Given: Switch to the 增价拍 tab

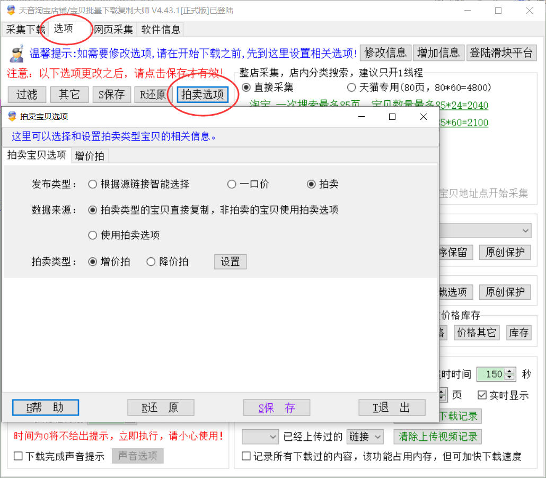Looking at the screenshot, I should (90, 156).
